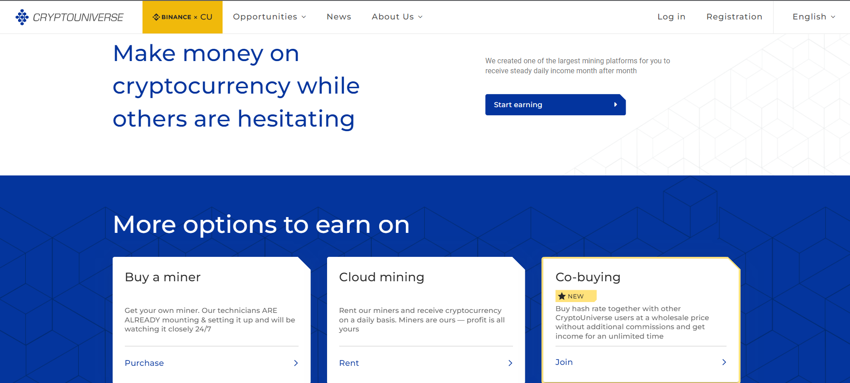Image resolution: width=850 pixels, height=383 pixels.
Task: Click the Rent chevron arrow icon
Action: pyautogui.click(x=510, y=363)
